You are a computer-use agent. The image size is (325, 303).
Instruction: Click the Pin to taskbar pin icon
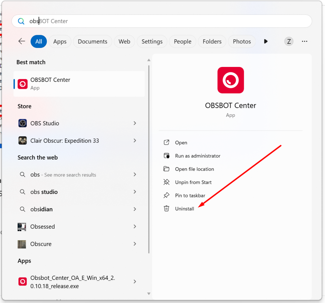click(x=166, y=195)
